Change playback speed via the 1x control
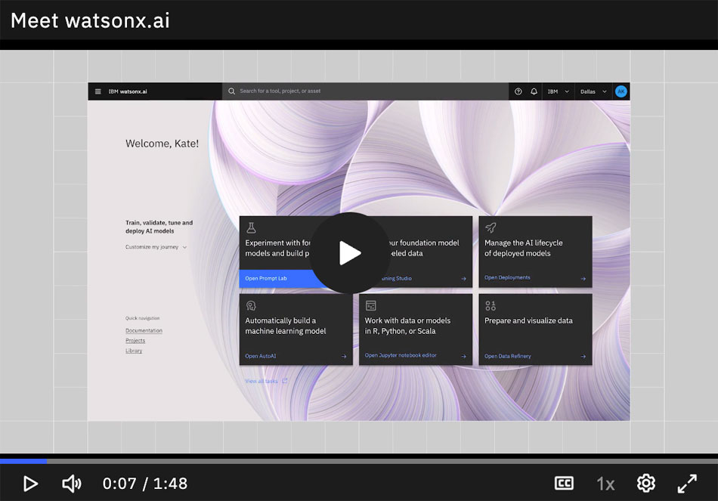Image resolution: width=718 pixels, height=501 pixels. click(605, 484)
